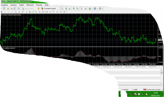The image size is (164, 97).
Task: Click the periods clock icon
Action: [x=95, y=9]
